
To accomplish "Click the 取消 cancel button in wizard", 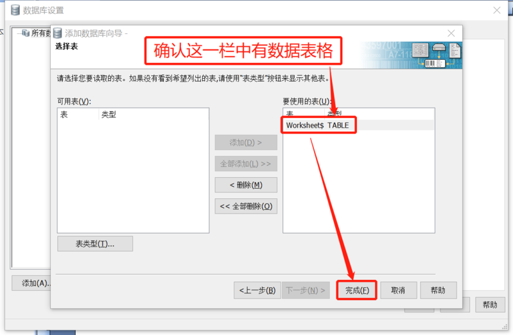I will (399, 290).
